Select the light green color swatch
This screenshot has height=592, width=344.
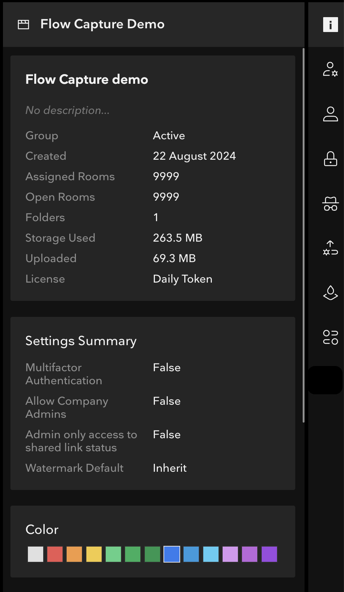pos(114,554)
